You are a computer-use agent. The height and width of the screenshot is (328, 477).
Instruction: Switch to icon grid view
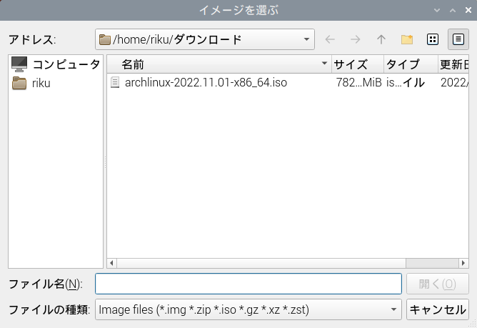(x=433, y=39)
